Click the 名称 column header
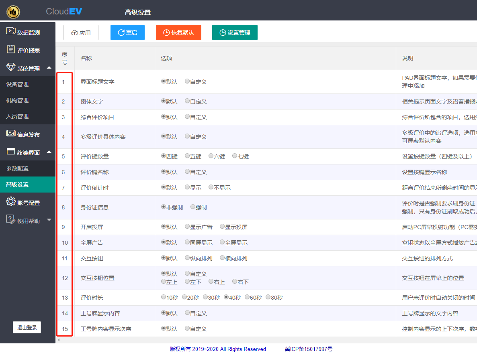Image resolution: width=477 pixels, height=355 pixels. coord(86,58)
